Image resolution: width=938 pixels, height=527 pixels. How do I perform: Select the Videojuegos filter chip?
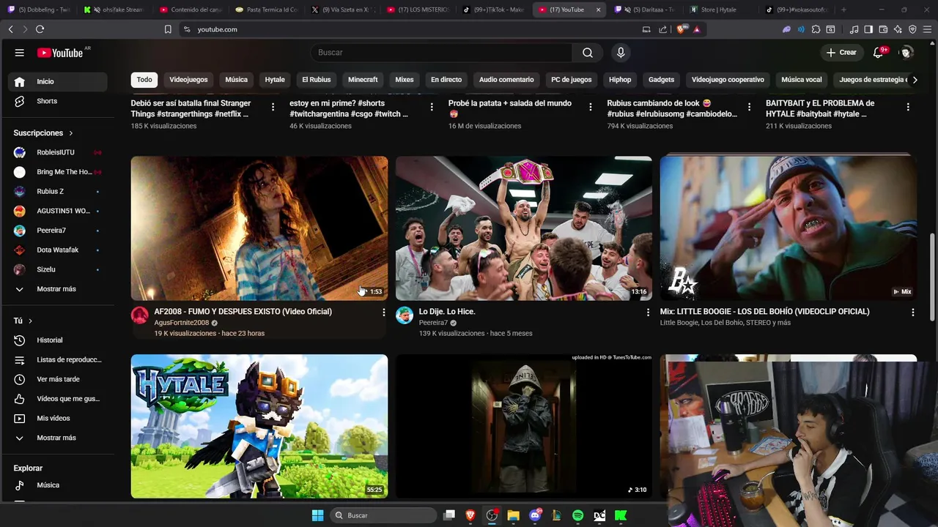tap(188, 80)
